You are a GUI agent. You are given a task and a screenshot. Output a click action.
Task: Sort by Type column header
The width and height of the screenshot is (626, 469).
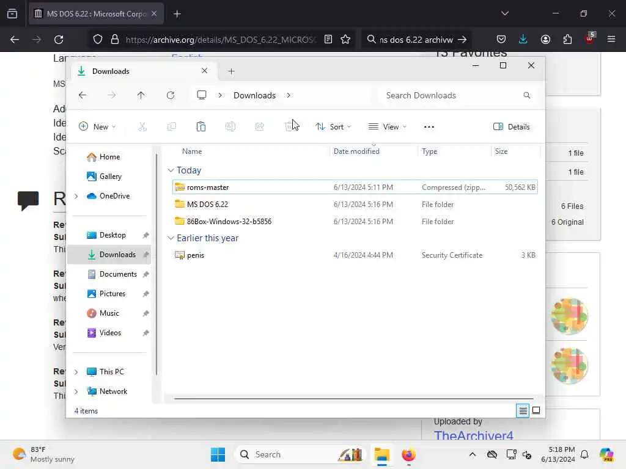pos(430,151)
